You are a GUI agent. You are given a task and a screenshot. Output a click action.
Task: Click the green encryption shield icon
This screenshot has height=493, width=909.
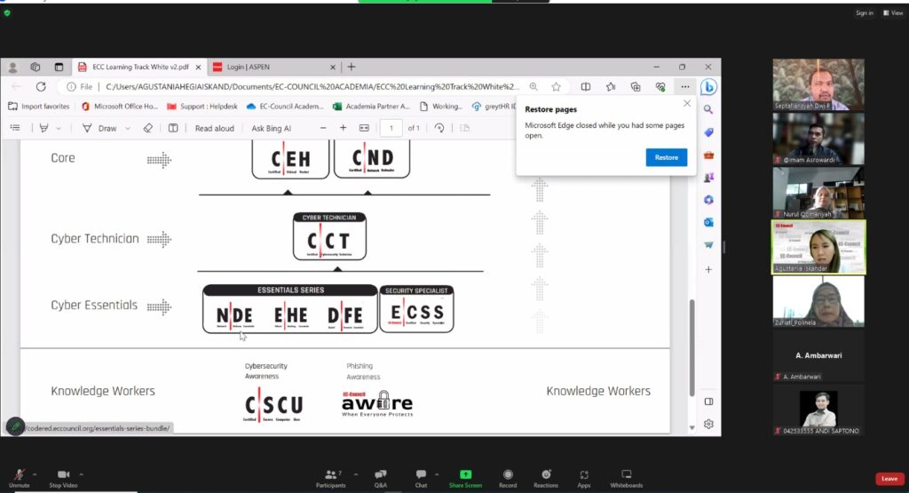(x=7, y=12)
